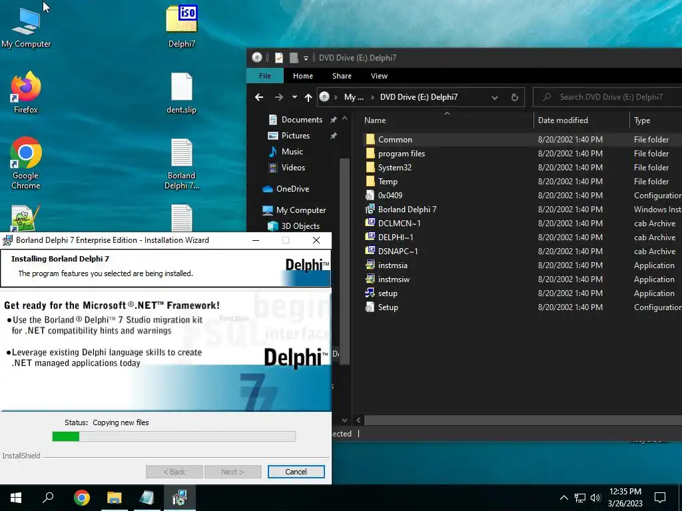The width and height of the screenshot is (682, 511).
Task: Click the installation progress bar
Action: (x=174, y=436)
